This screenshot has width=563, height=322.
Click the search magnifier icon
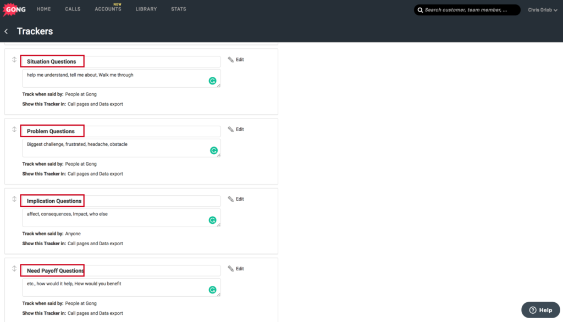pos(421,10)
